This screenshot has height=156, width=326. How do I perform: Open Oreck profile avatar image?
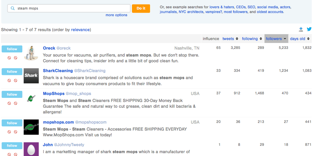point(31,53)
